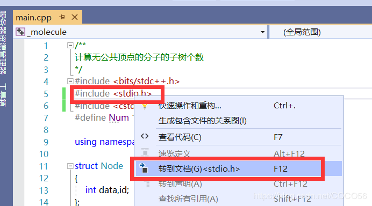Image resolution: width=372 pixels, height=206 pixels.
Task: Click 'using' keyword on line 9
Action: pyautogui.click(x=85, y=142)
